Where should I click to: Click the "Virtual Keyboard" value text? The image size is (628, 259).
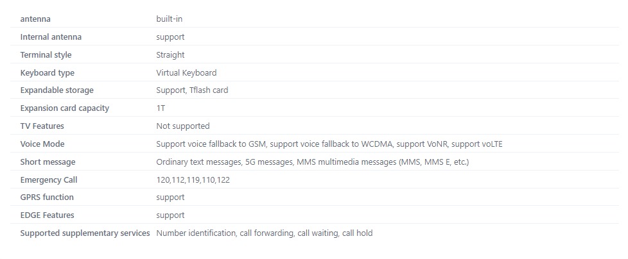pos(186,73)
